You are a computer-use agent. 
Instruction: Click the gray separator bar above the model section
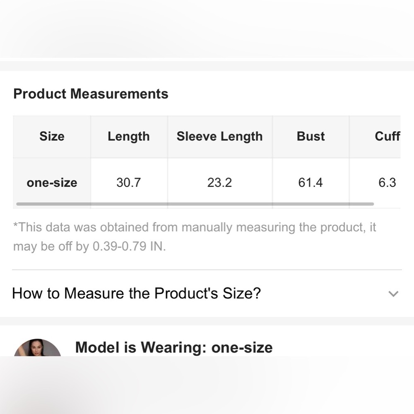tap(207, 321)
